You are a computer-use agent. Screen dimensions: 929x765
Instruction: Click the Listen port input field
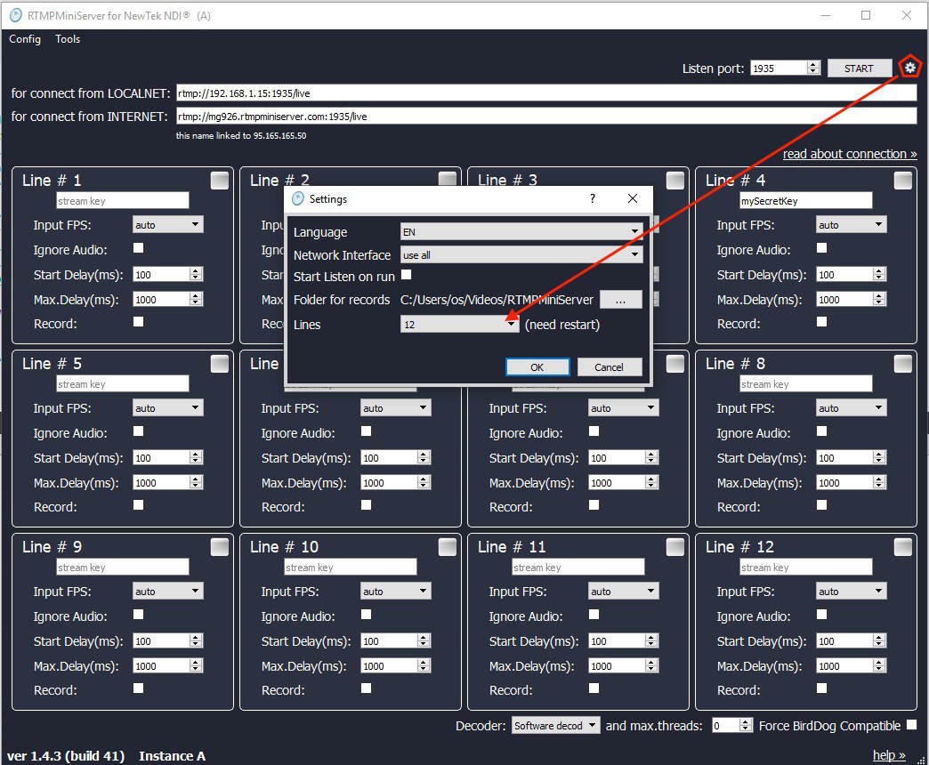click(779, 68)
